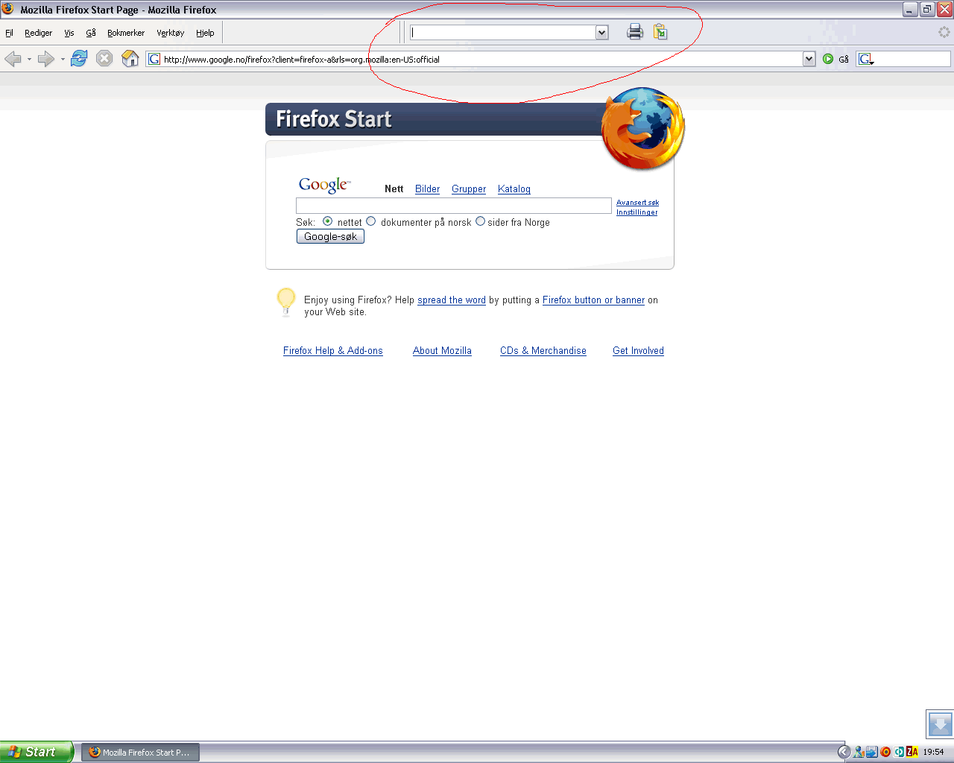Click the green Go arrow button
The image size is (954, 763).
pos(828,59)
